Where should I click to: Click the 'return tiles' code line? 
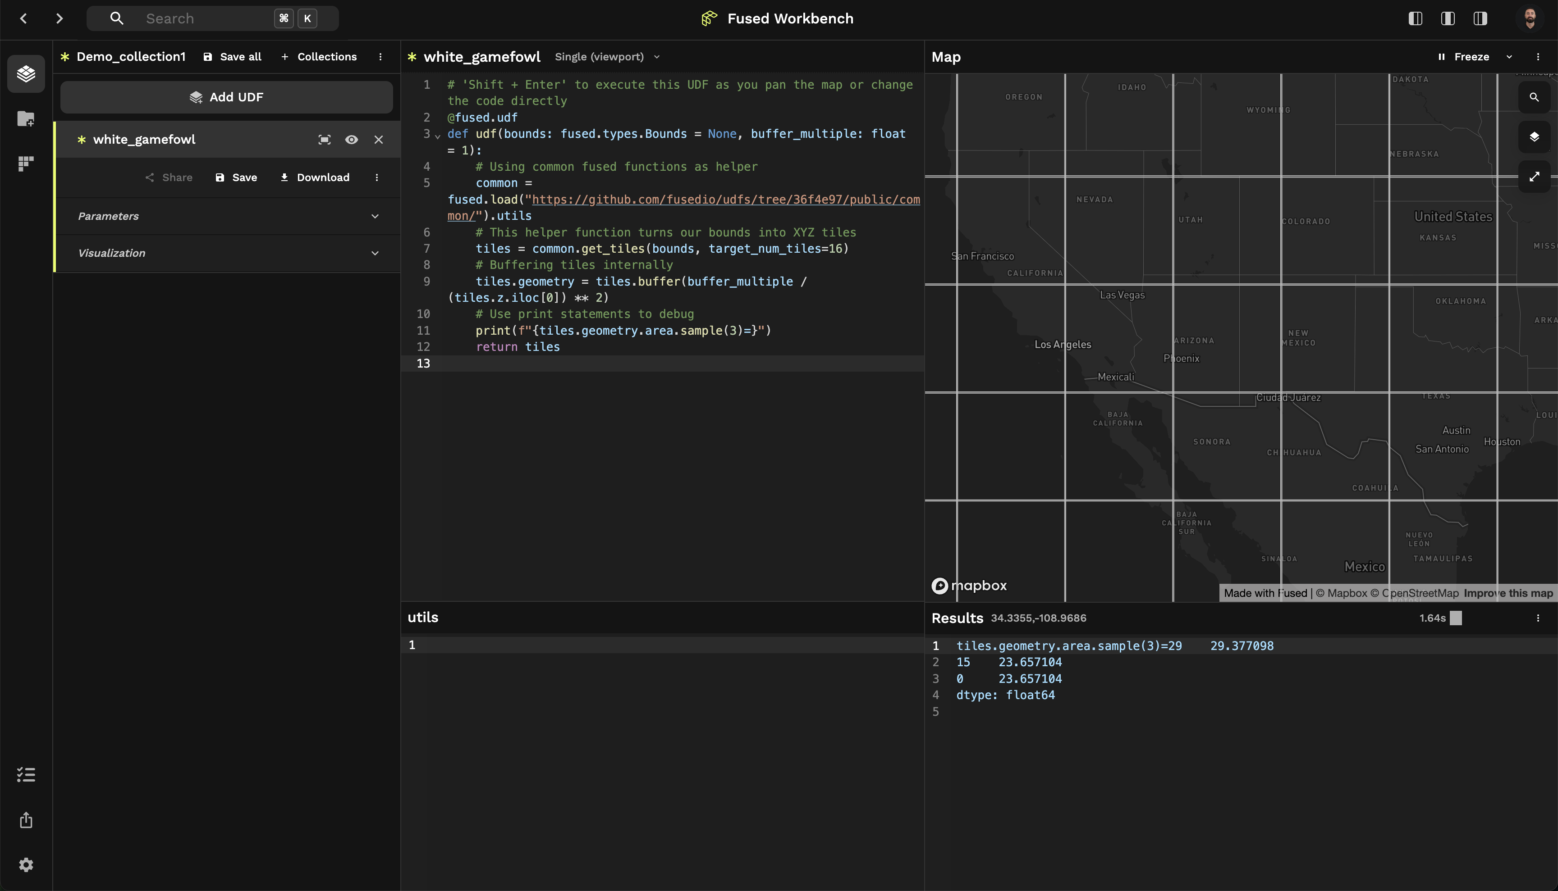coord(518,347)
